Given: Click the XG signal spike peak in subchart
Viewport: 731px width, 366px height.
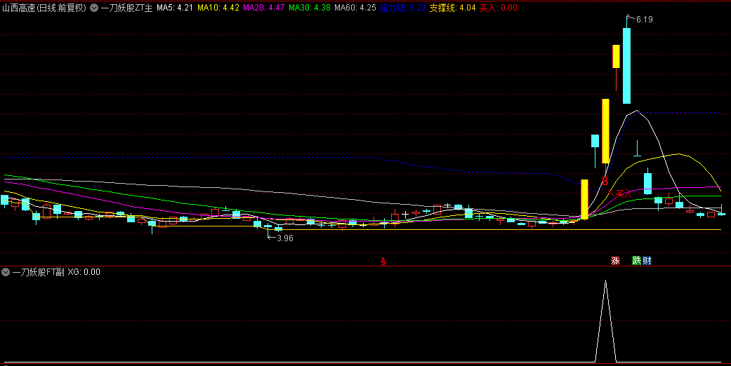Looking at the screenshot, I should point(605,281).
